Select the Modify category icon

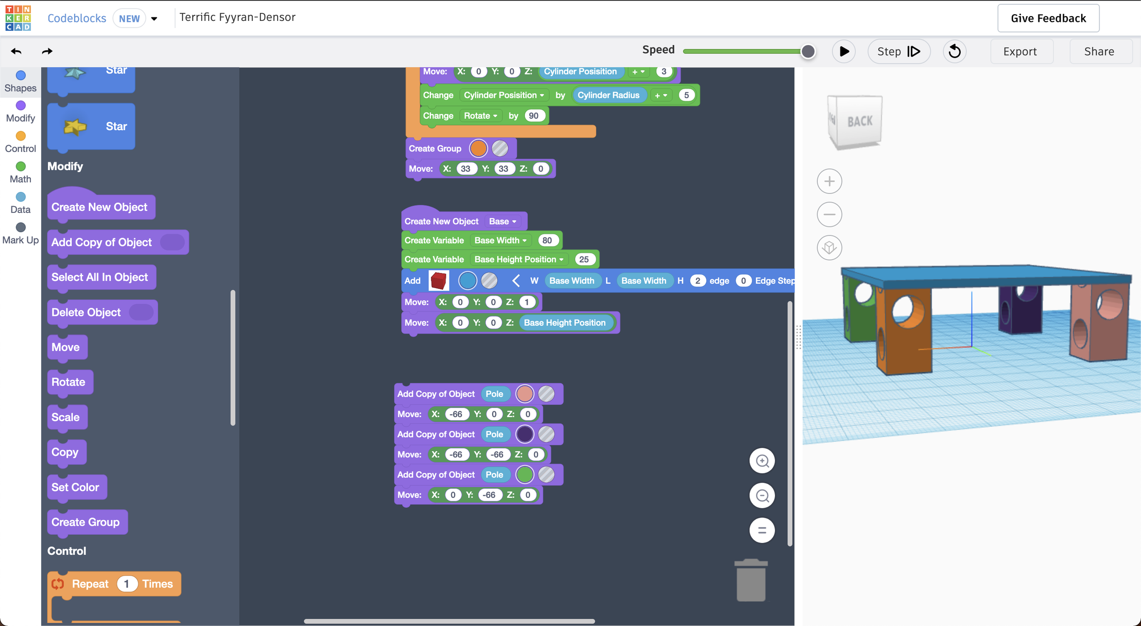coord(20,111)
